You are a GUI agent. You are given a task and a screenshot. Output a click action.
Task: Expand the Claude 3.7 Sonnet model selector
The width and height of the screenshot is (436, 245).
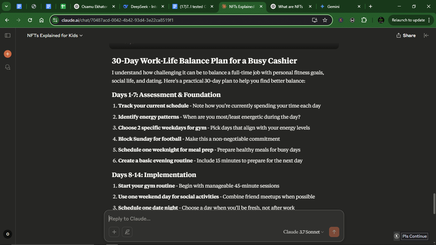click(x=303, y=232)
